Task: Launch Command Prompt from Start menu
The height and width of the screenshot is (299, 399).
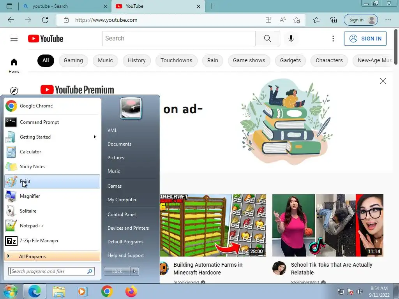Action: click(x=52, y=122)
